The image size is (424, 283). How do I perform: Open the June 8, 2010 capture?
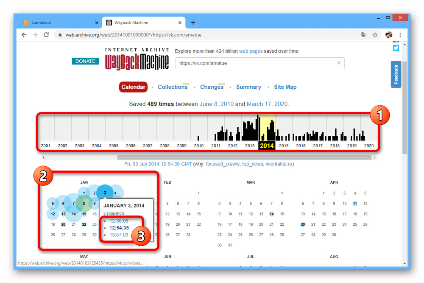(x=216, y=104)
